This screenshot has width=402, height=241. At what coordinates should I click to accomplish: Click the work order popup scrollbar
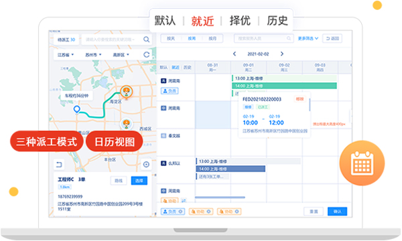310,104
